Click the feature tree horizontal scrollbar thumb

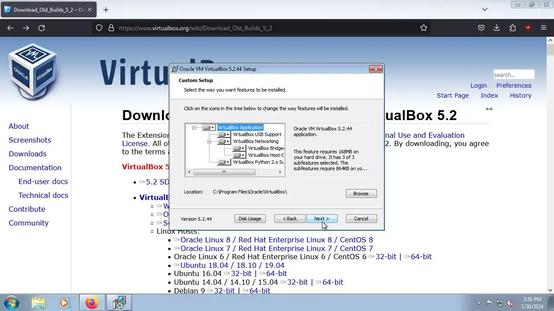224,172
